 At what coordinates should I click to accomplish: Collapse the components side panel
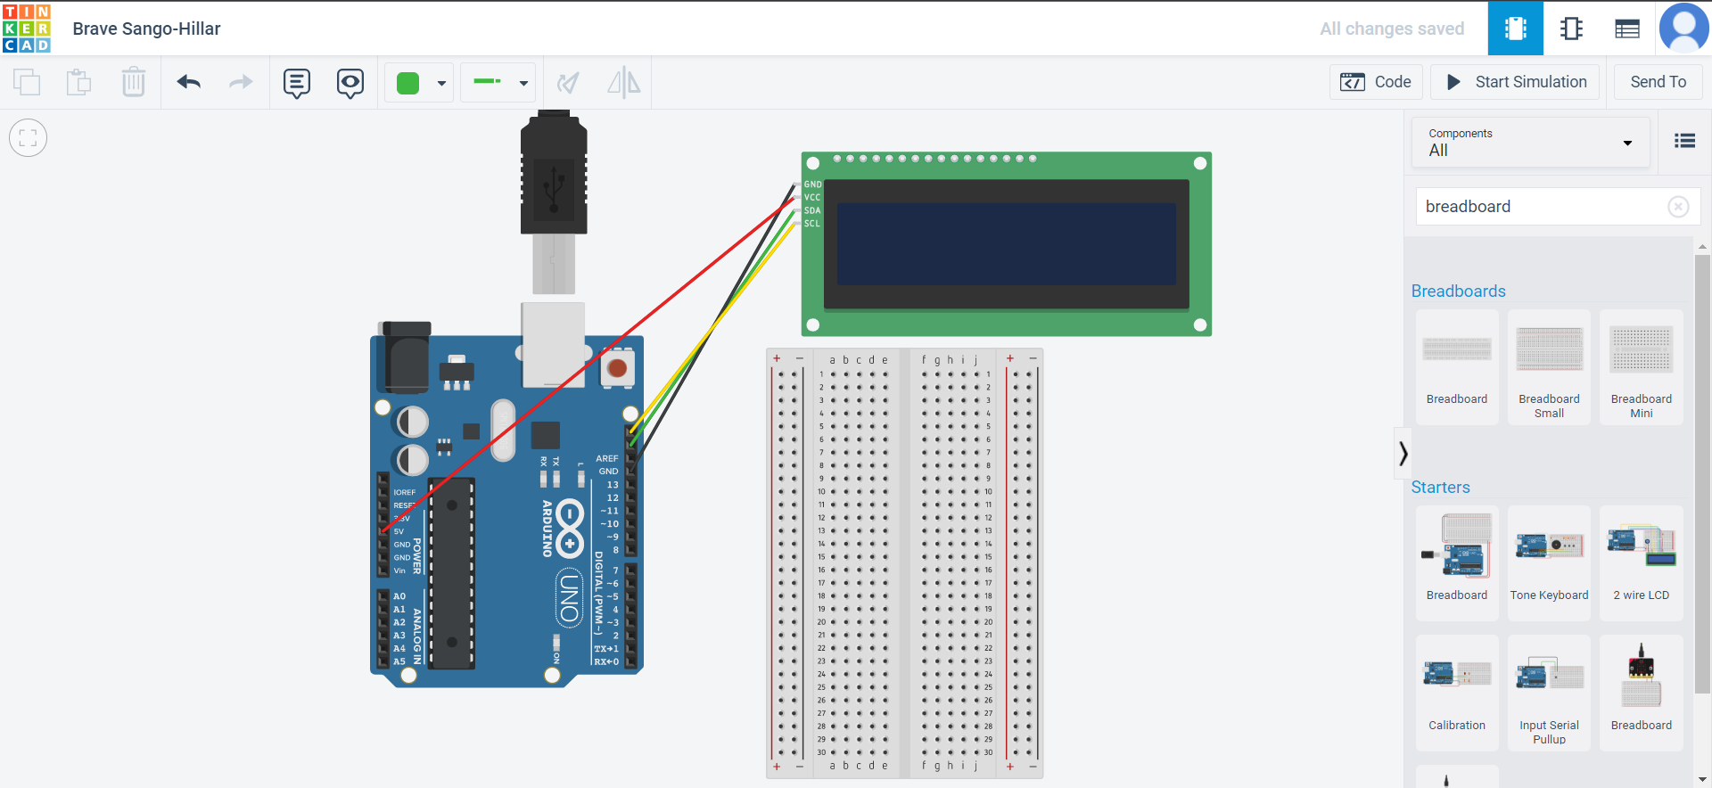pyautogui.click(x=1403, y=453)
